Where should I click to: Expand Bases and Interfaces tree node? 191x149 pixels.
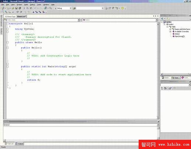(170, 29)
